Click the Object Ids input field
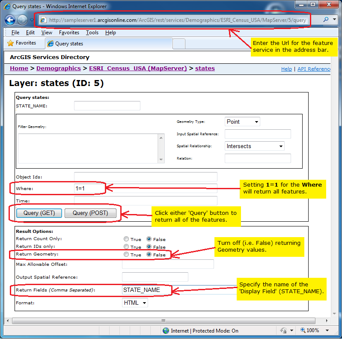 146,177
